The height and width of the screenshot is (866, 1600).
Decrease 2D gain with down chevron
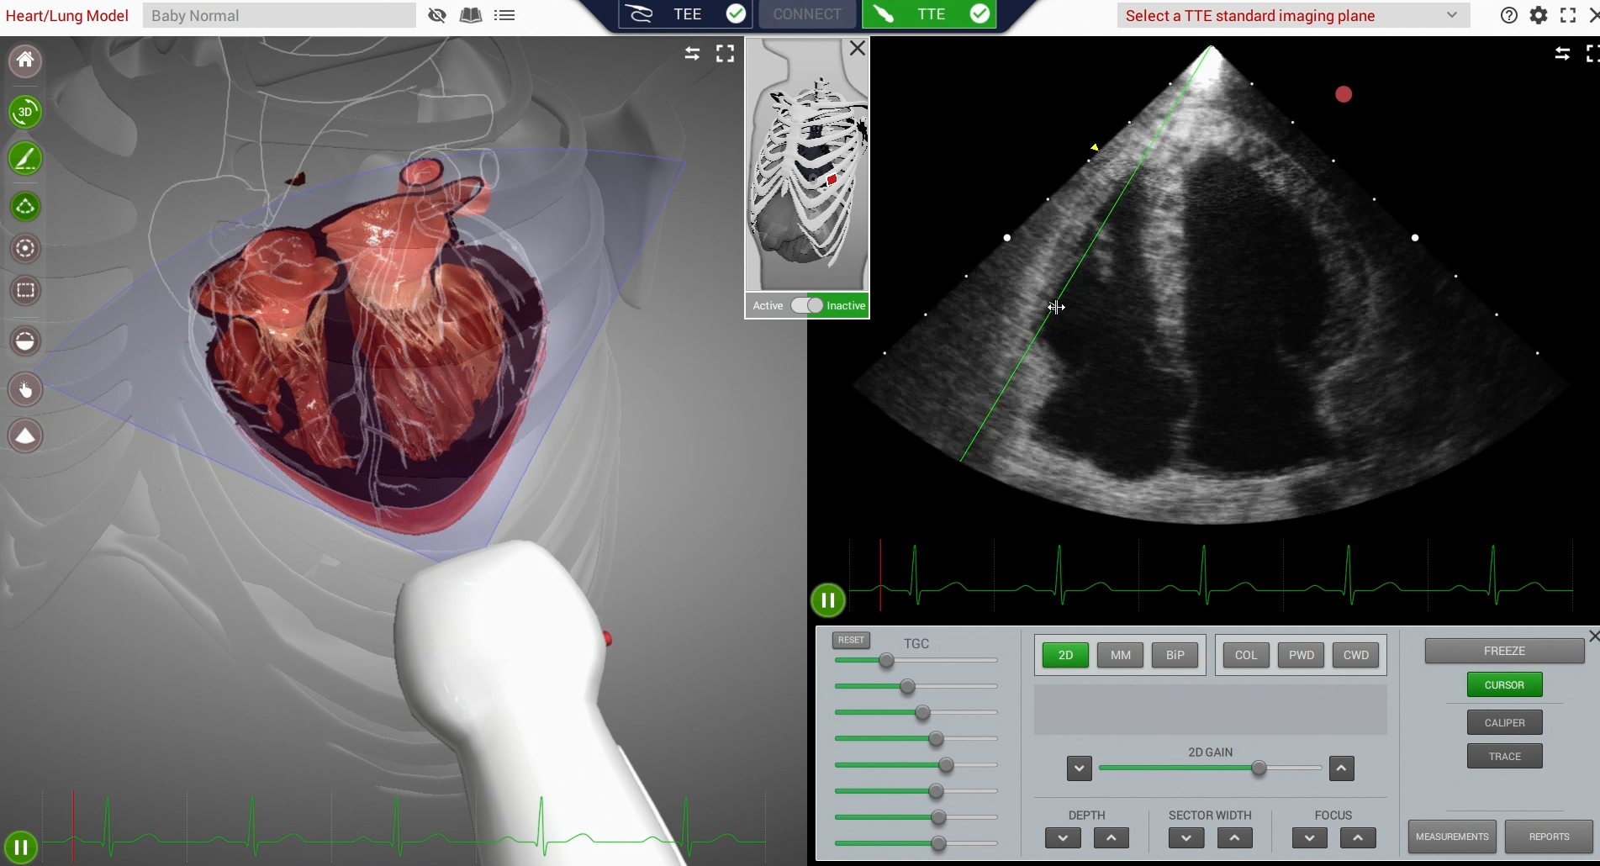tap(1080, 768)
